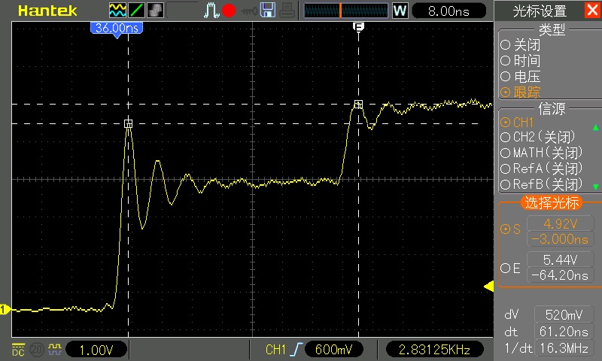Click the pulse trigger status icon

coord(211,11)
